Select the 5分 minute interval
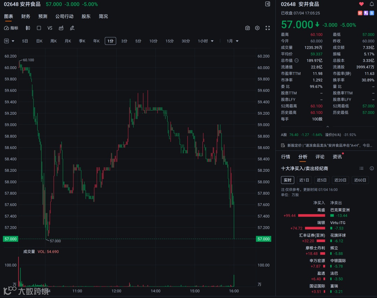Screen dimensions: 377x298 138,41
